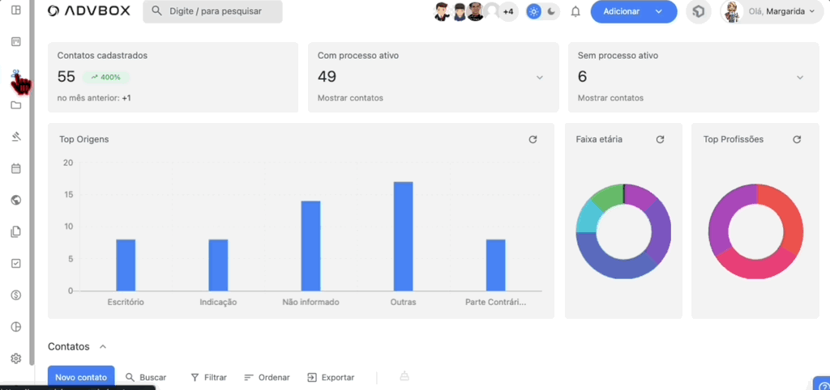
Task: Open the checkbox tasks icon in sidebar
Action: click(15, 263)
